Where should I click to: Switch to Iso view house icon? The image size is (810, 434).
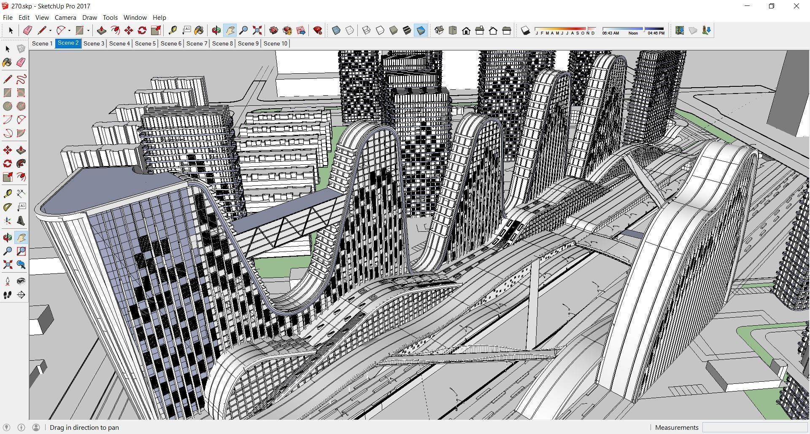pyautogui.click(x=439, y=30)
